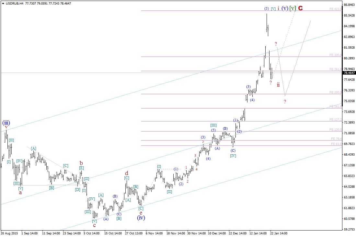Click the 18 Nov 14:00 time label
Viewport: 356px width, 237px height.
coord(176,233)
